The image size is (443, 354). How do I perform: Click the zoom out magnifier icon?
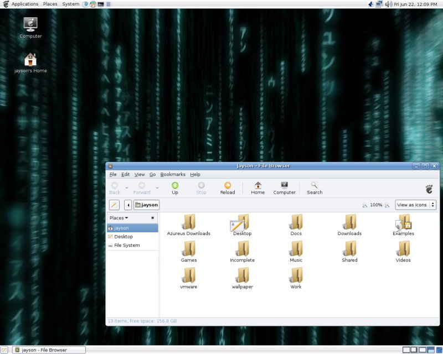[x=365, y=205]
